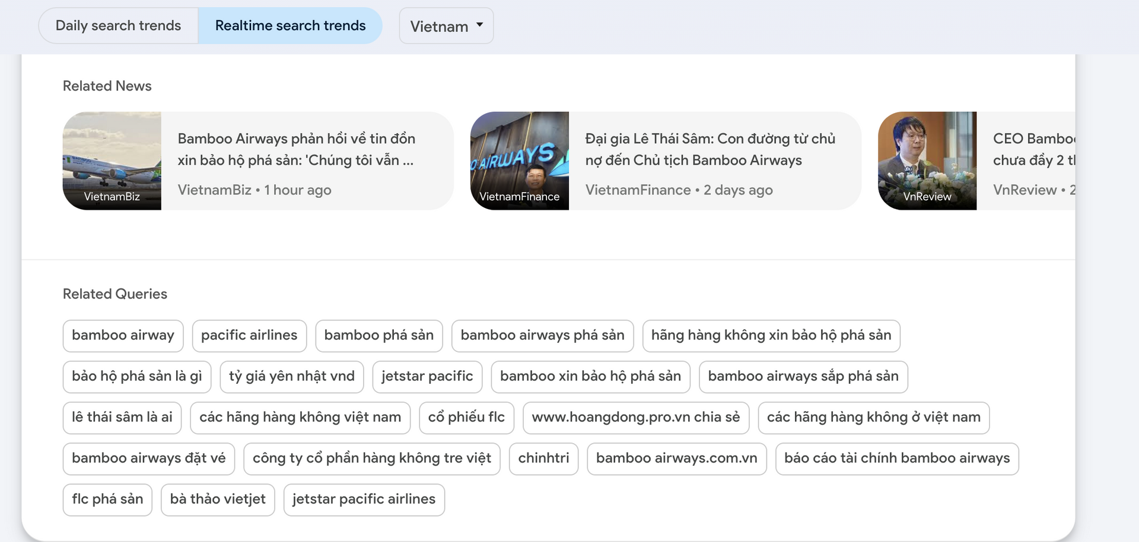Select the 'lê thái sâm là ai' chip
Screen dimensions: 1139x542
coord(122,418)
